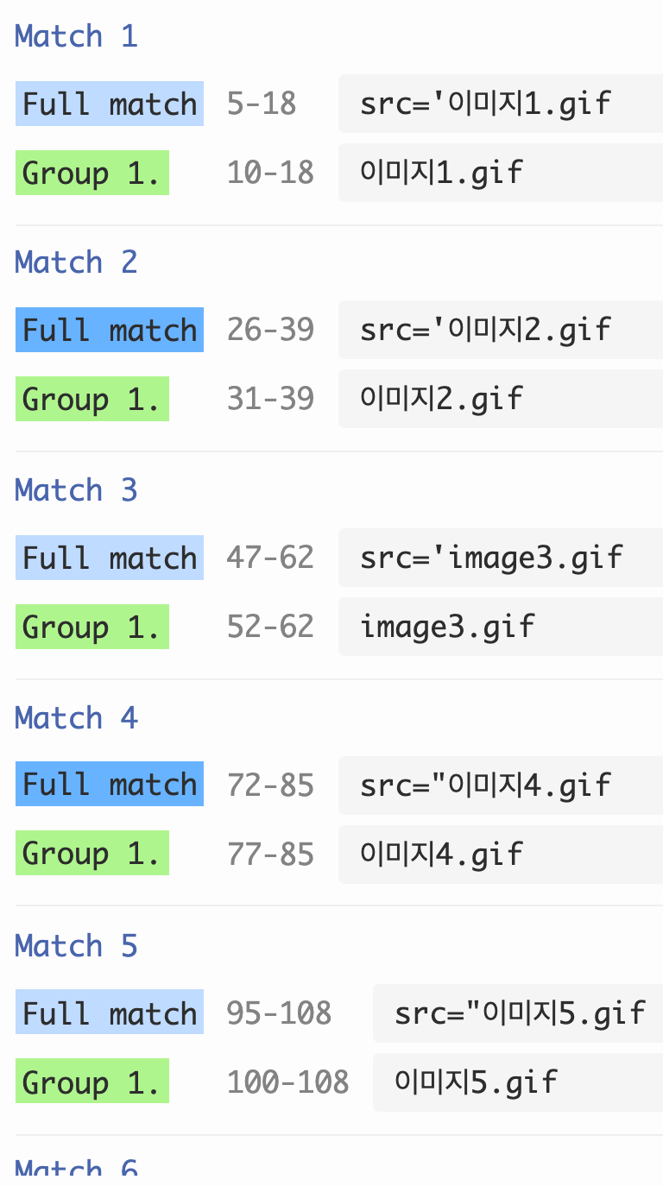Image resolution: width=663 pixels, height=1186 pixels.
Task: Select the 이미지1.gif group value
Action: coord(442,173)
